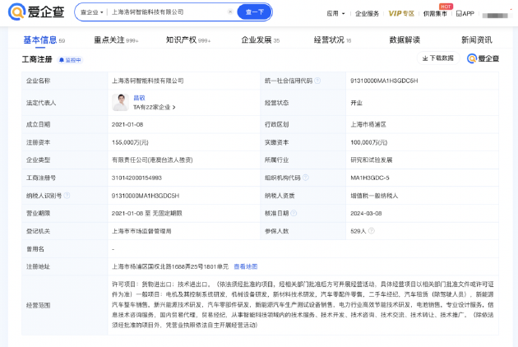Click the help icon beside 纳税人识别号
This screenshot has width=518, height=347.
[x=67, y=196]
